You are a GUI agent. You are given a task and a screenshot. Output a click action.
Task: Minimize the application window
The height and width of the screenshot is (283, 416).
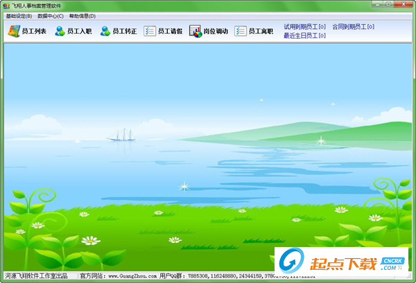(378, 4)
